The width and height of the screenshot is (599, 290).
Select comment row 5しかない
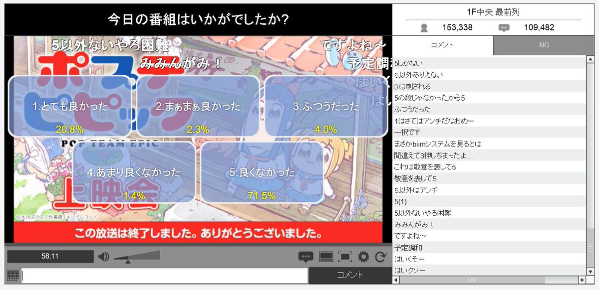489,63
